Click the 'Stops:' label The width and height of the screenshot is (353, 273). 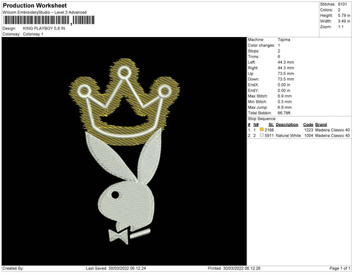tap(254, 51)
